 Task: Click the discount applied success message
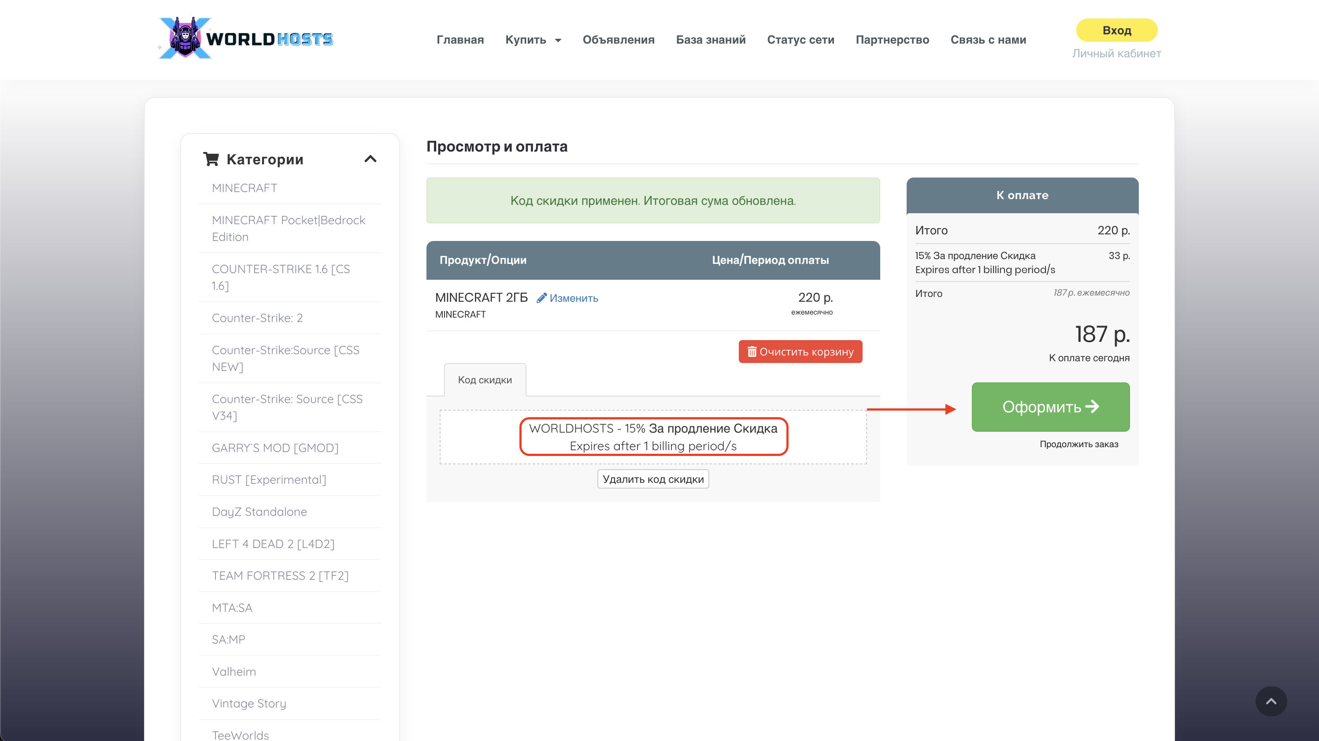tap(653, 200)
